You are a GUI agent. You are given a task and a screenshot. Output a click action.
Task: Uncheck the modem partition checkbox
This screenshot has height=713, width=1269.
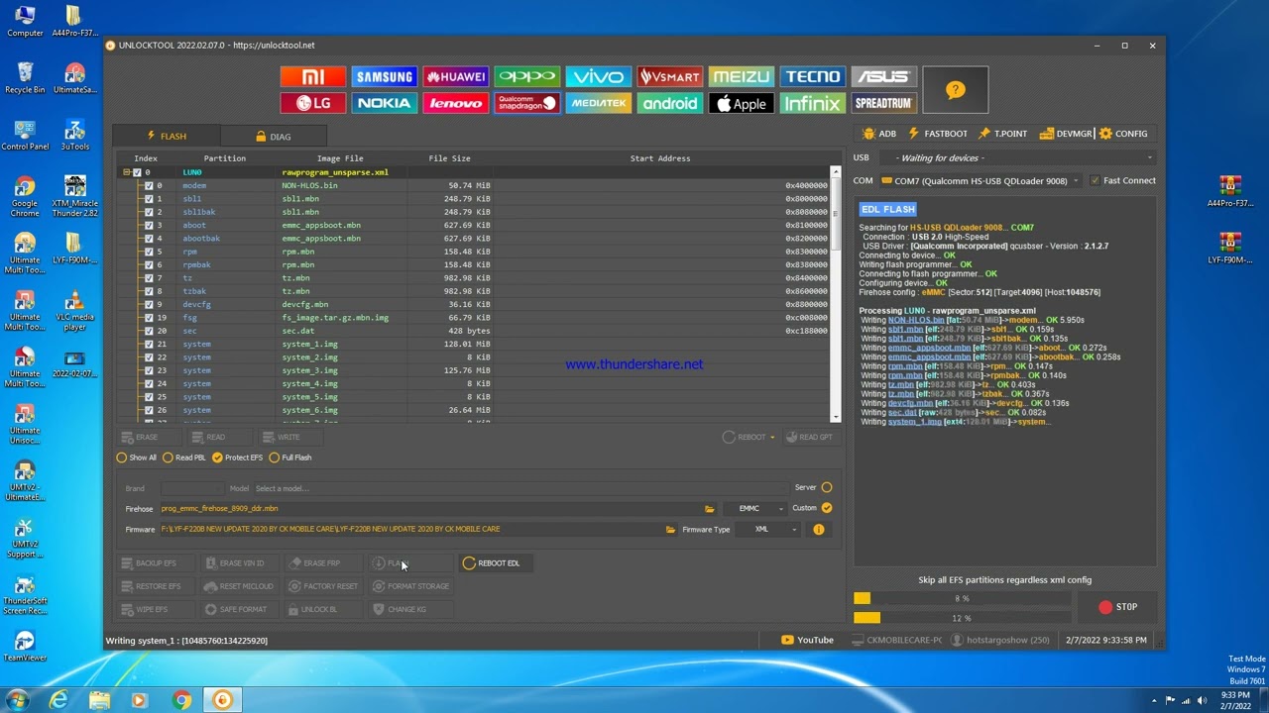pyautogui.click(x=149, y=185)
